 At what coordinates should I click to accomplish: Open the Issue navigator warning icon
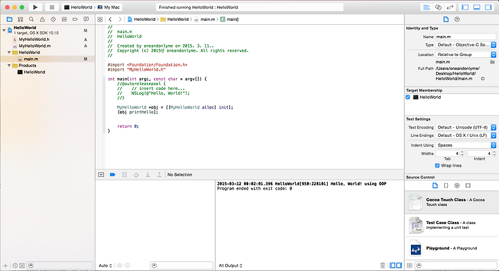(x=42, y=19)
